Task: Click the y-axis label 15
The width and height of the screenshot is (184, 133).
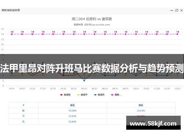Action: click(x=3, y=29)
